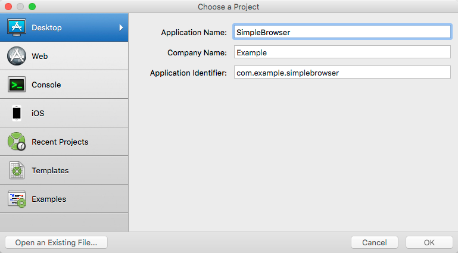This screenshot has height=253, width=458.
Task: Edit the Application Identifier field
Action: pos(342,73)
